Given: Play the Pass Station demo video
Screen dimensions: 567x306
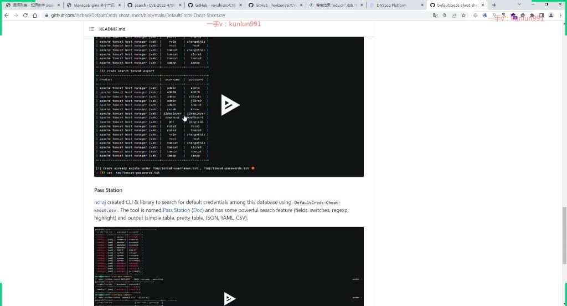Looking at the screenshot, I should (230, 298).
